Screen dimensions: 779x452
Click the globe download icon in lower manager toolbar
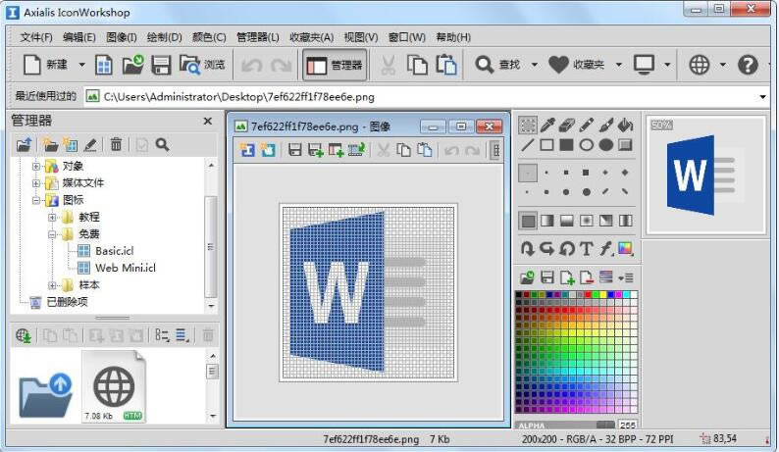click(x=24, y=335)
